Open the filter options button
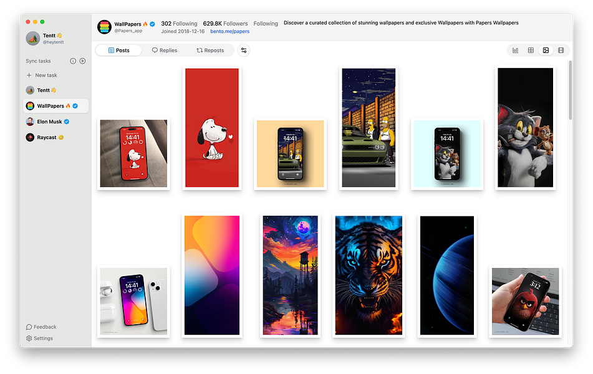This screenshot has height=374, width=593. (244, 50)
